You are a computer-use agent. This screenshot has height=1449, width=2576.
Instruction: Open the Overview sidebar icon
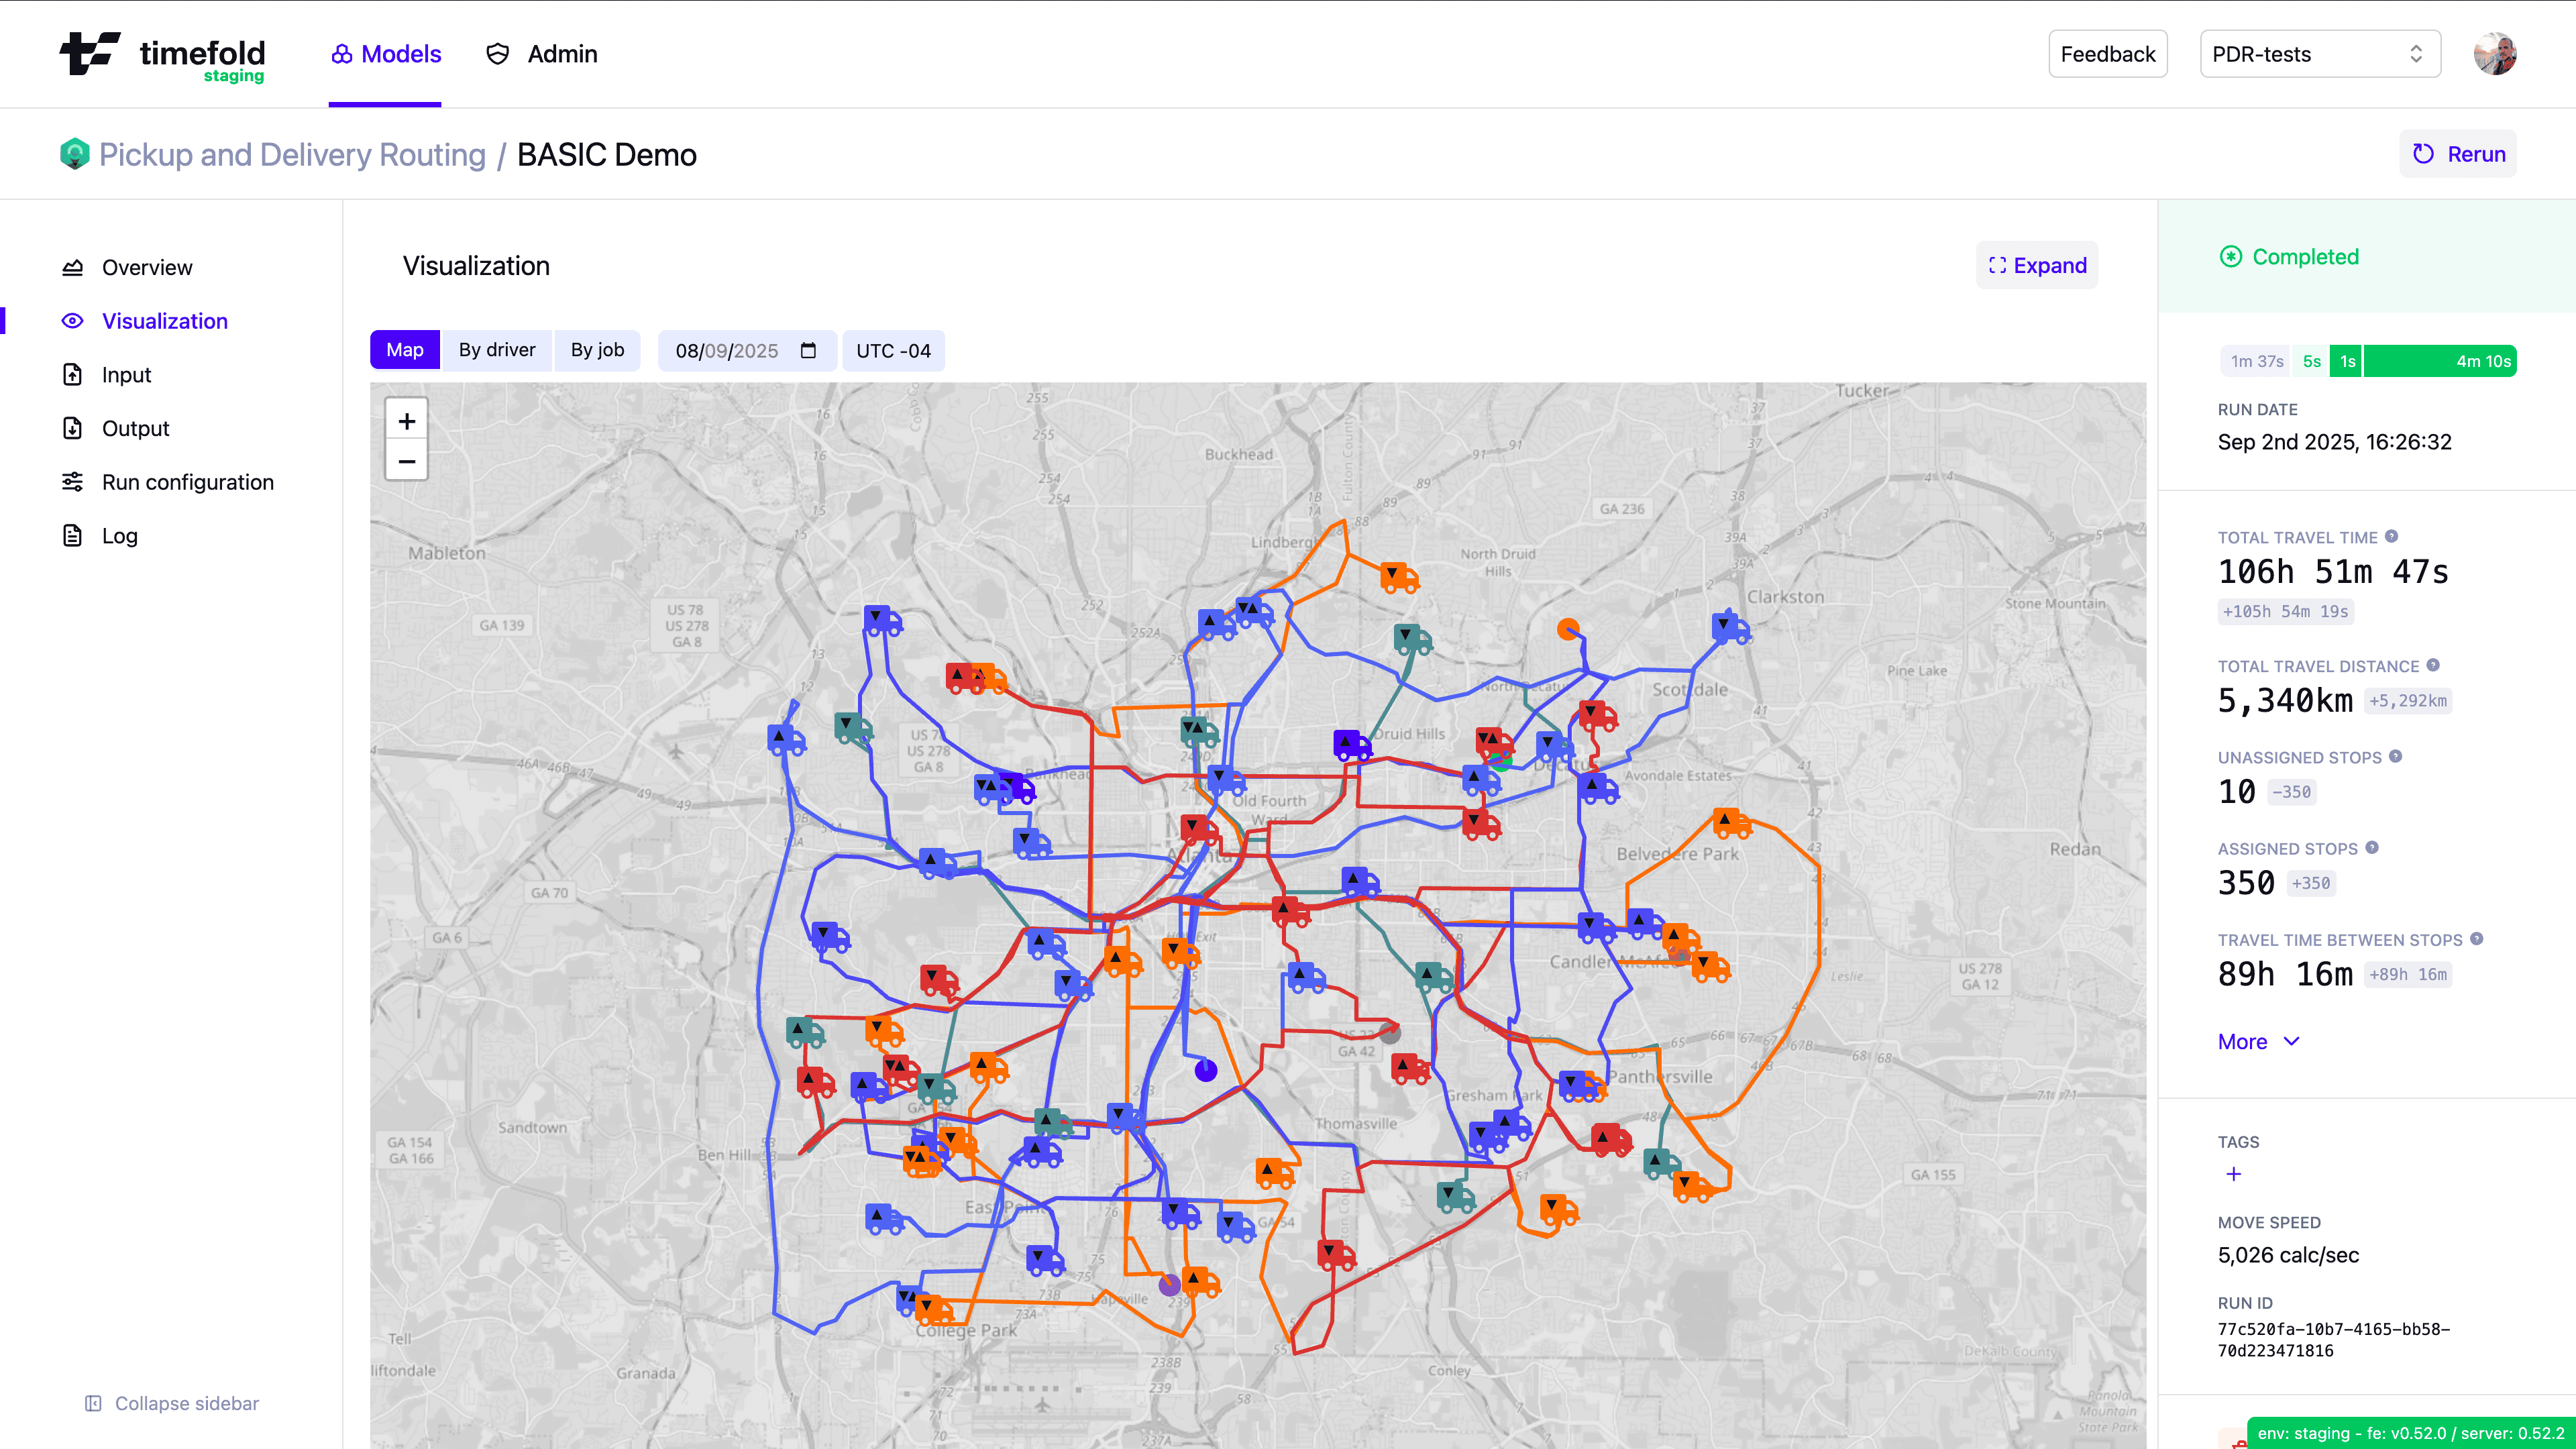coord(72,267)
